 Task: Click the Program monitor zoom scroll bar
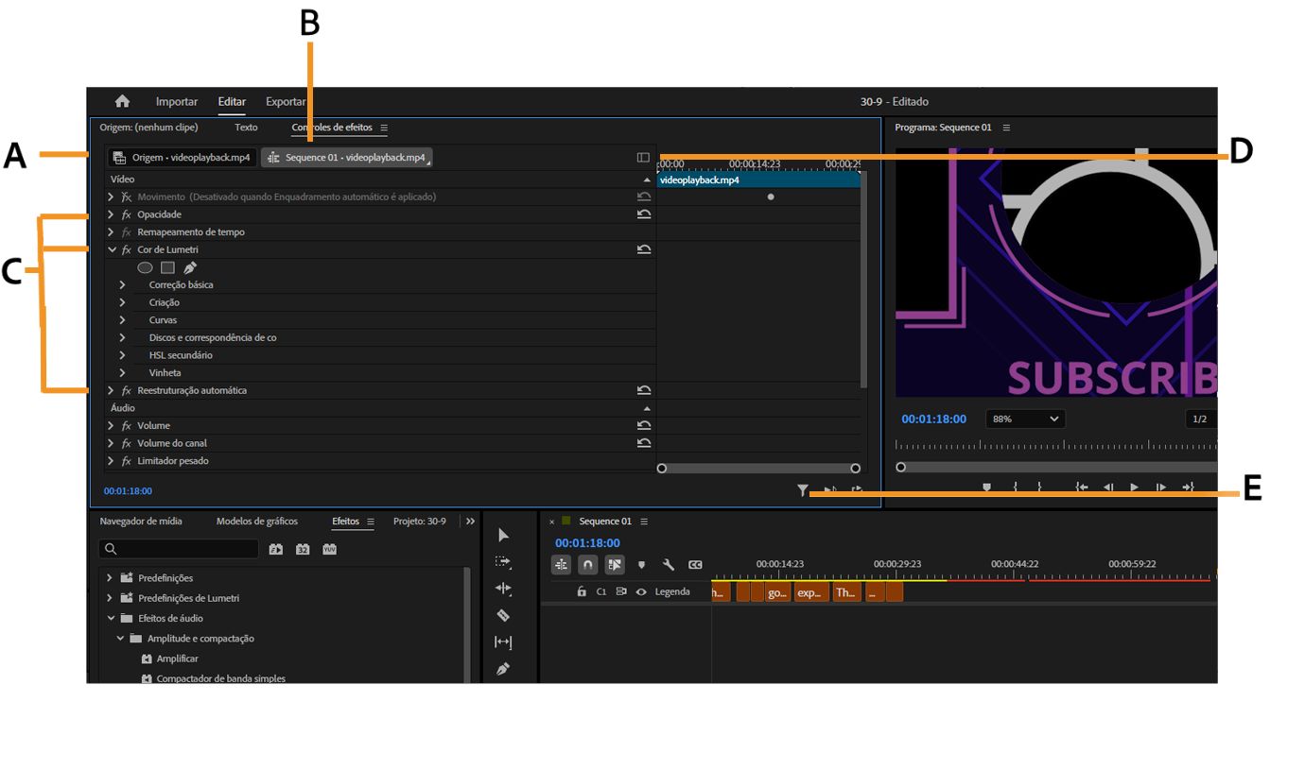tap(1056, 467)
